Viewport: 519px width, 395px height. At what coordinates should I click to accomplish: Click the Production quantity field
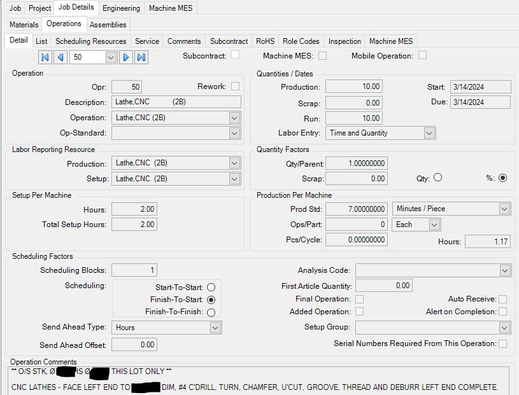(354, 87)
